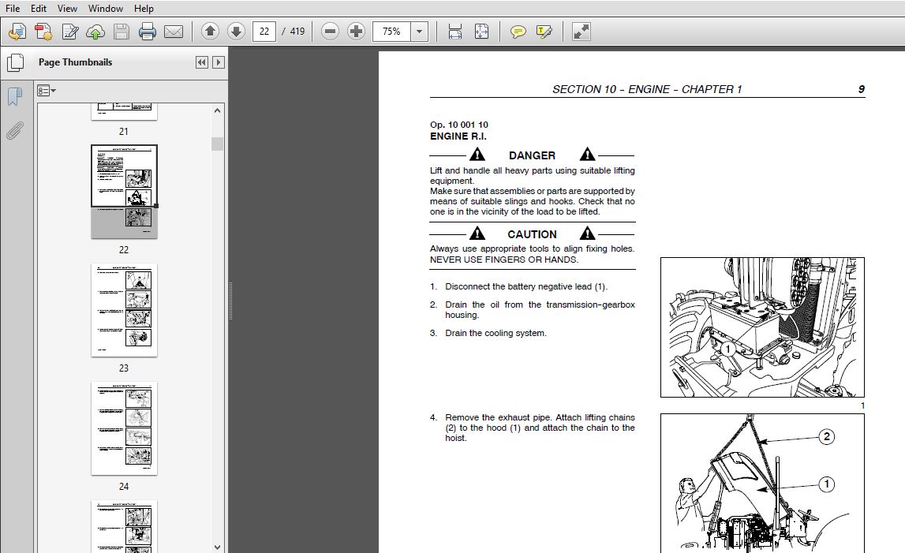Open the View menu
Screen dimensions: 905x553
click(x=67, y=8)
